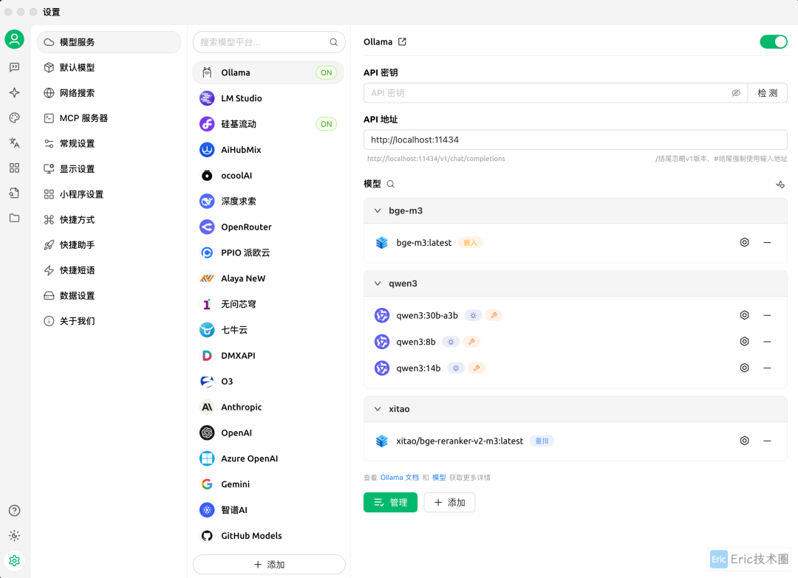Open 快捷方式 settings menu item
The height and width of the screenshot is (578, 798).
(109, 219)
